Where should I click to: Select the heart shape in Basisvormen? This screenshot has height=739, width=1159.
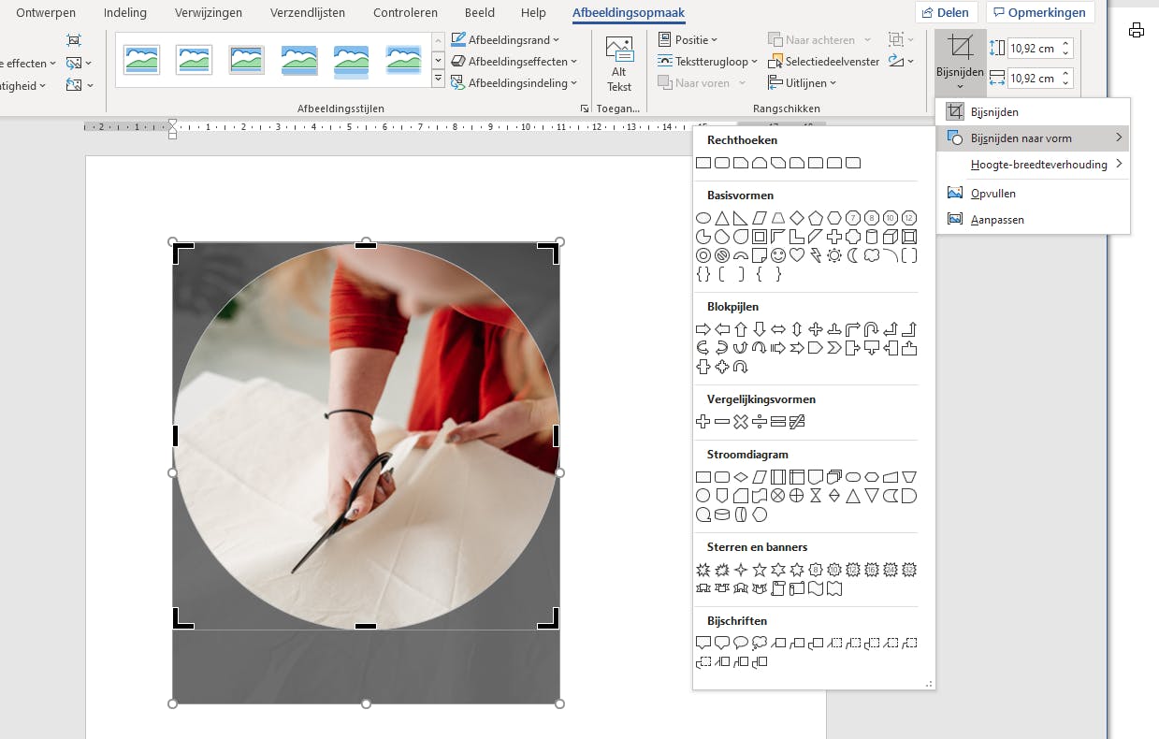tap(797, 255)
